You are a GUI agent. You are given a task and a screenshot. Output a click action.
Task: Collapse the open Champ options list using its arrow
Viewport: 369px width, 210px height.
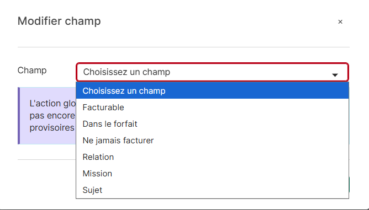tap(335, 75)
